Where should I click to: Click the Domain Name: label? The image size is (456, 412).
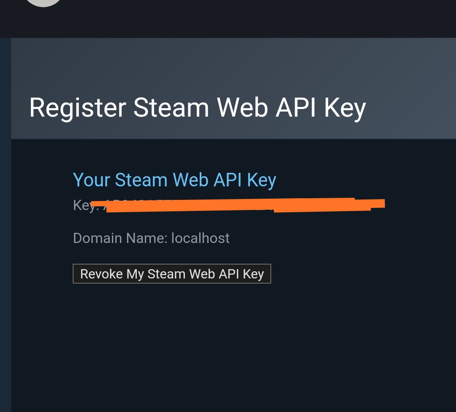(x=120, y=238)
